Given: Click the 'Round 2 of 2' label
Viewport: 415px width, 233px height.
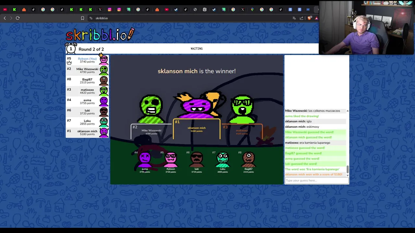Looking at the screenshot, I should 91,49.
